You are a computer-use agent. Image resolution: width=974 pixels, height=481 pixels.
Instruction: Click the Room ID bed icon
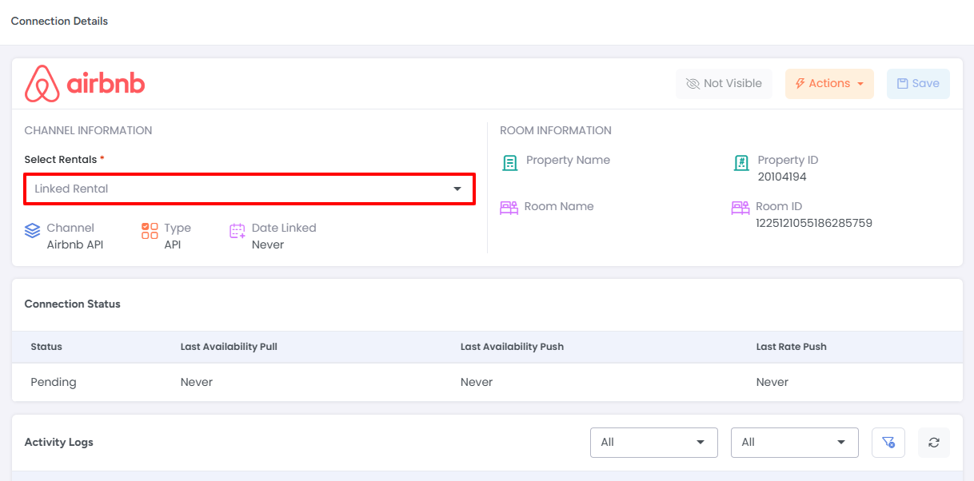[x=740, y=208]
